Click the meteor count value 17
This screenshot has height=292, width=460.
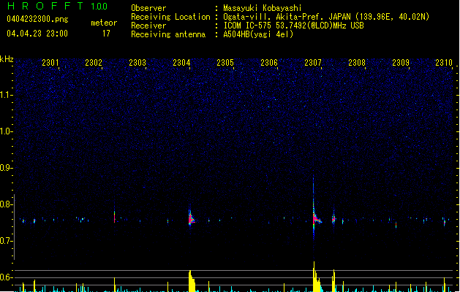(106, 34)
